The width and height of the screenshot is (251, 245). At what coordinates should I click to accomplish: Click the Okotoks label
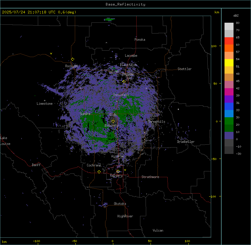120,204
